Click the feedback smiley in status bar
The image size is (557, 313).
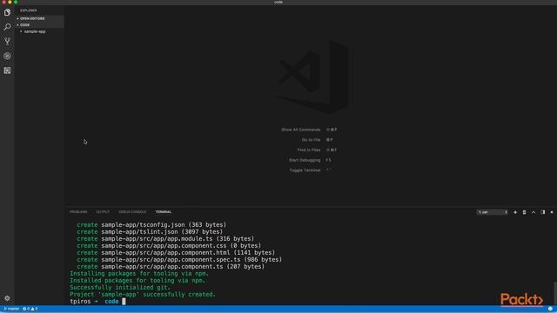550,310
